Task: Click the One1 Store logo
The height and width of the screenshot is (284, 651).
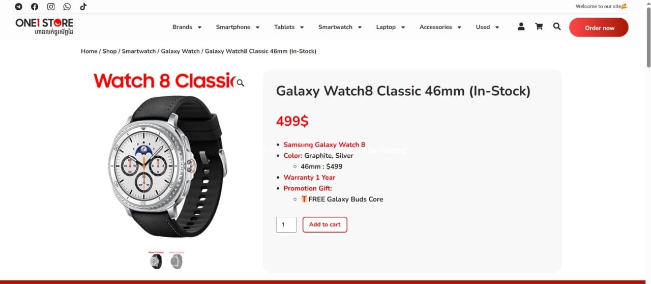Action: pyautogui.click(x=44, y=27)
